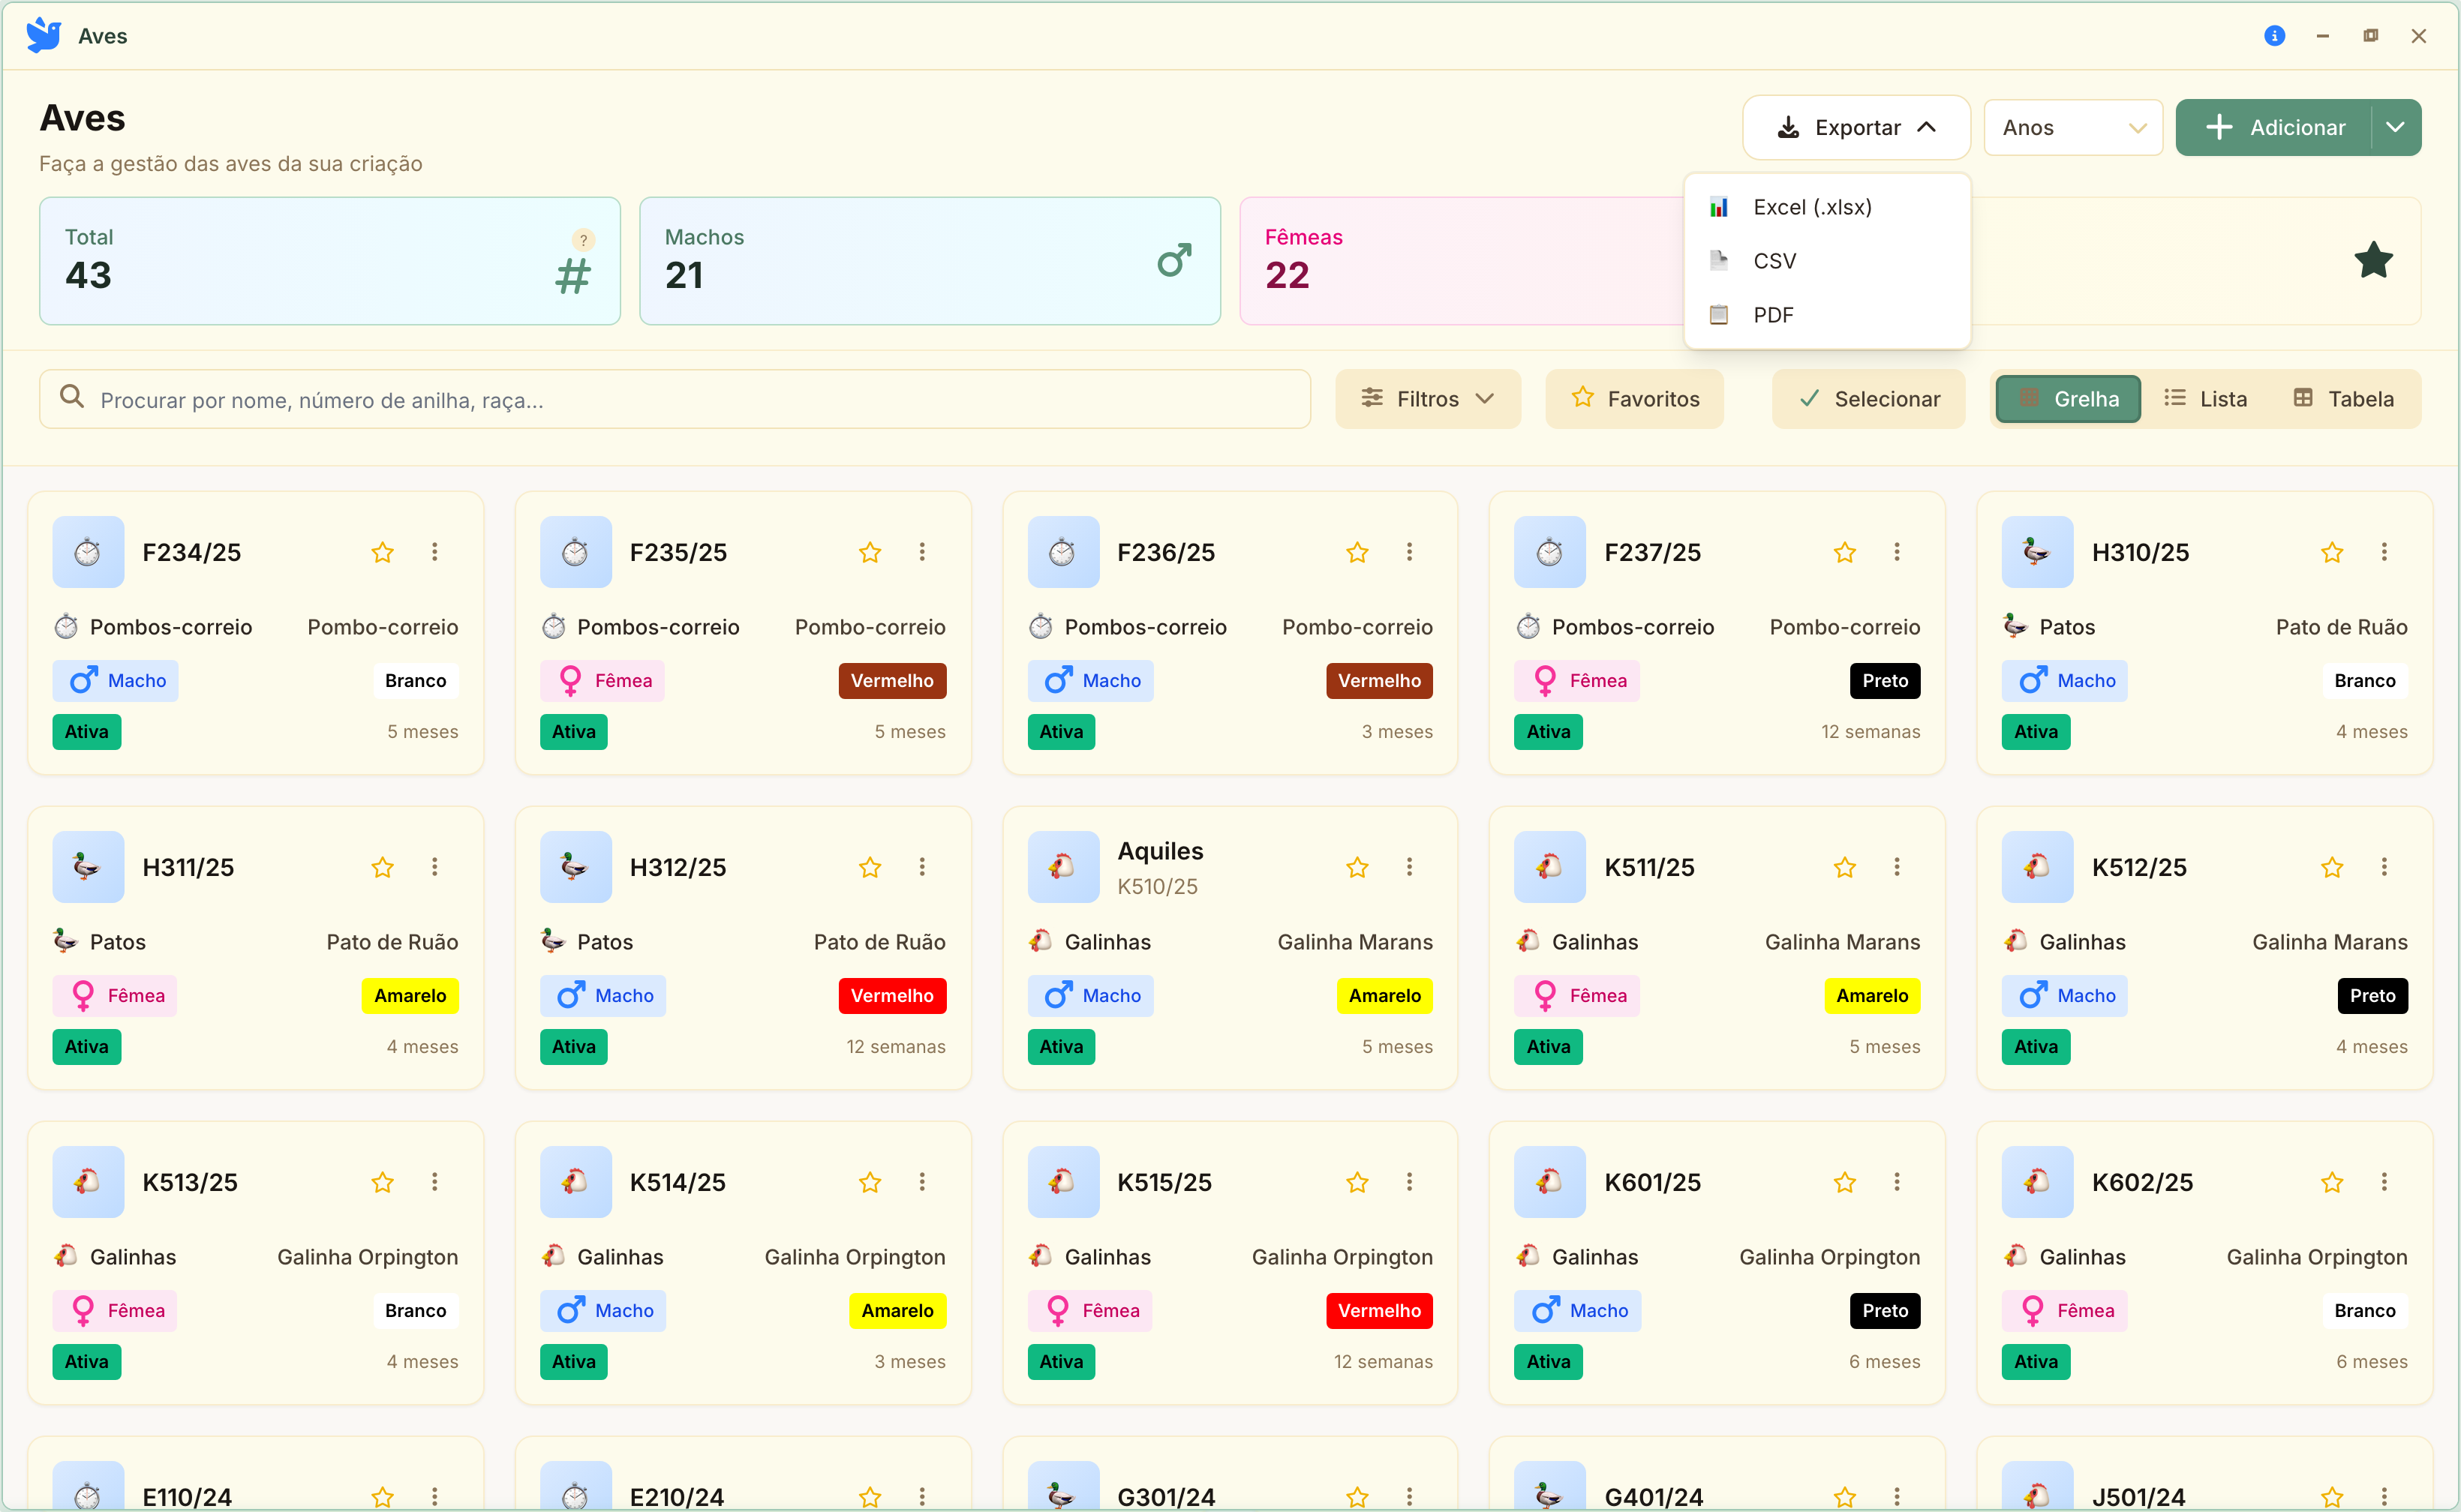Open the three-dot menu on K511/25 card
The height and width of the screenshot is (1512, 2461).
tap(1897, 867)
